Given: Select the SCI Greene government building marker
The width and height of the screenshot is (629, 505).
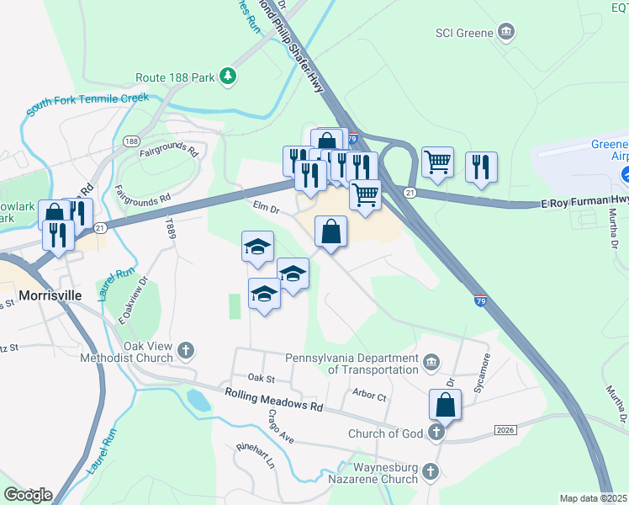Looking at the screenshot, I should click(506, 31).
